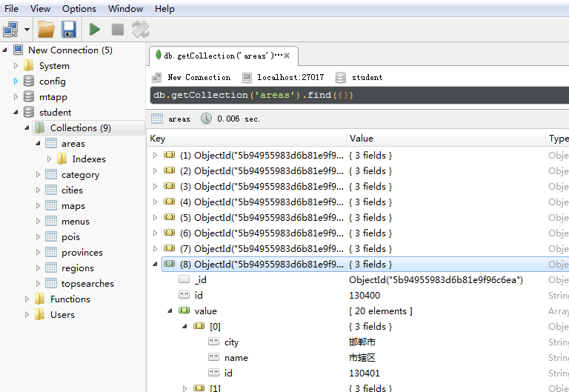
Task: Expand the Functions folder
Action: click(27, 299)
